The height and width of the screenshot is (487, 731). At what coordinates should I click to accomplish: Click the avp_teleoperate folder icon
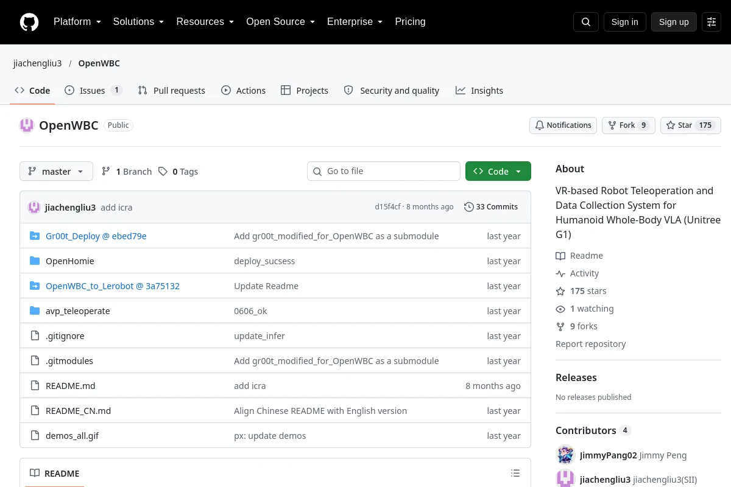35,311
